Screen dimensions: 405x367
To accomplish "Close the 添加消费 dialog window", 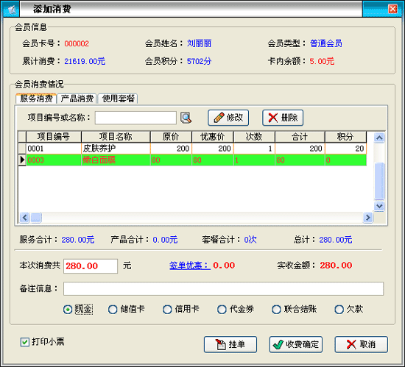I will click(393, 9).
